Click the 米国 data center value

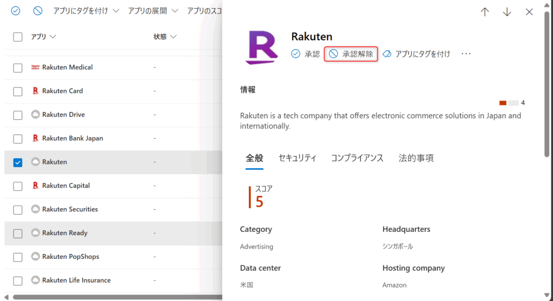click(x=246, y=285)
